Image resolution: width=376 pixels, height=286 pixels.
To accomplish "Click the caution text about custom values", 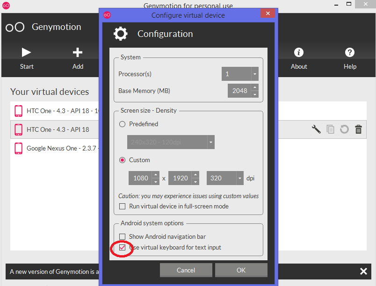I will pyautogui.click(x=188, y=196).
